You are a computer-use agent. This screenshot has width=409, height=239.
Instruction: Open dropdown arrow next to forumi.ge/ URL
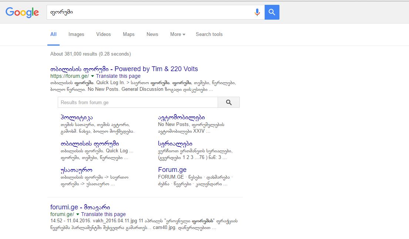click(77, 214)
